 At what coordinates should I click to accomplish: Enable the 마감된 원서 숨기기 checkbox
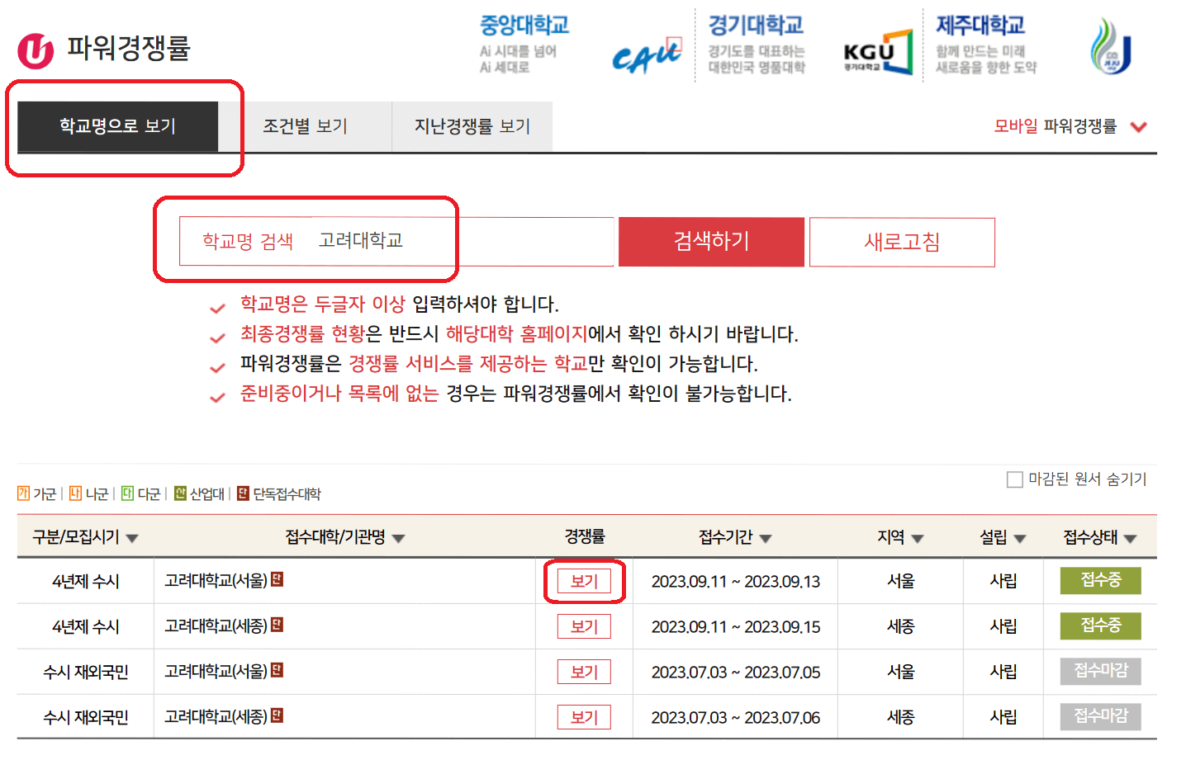click(x=1016, y=479)
